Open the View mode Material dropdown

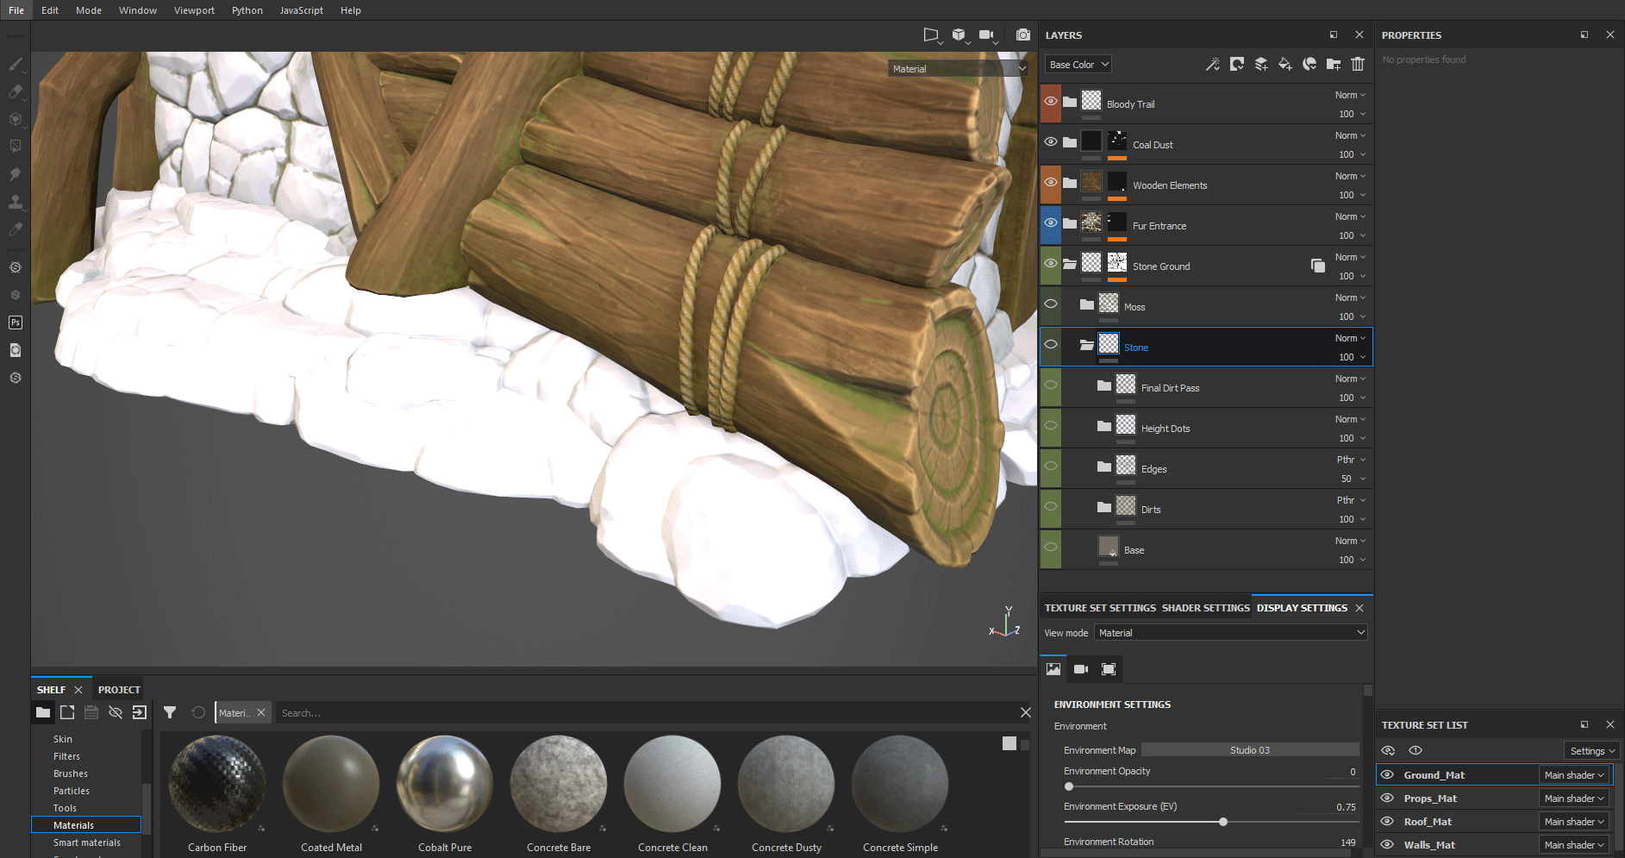click(x=1230, y=633)
